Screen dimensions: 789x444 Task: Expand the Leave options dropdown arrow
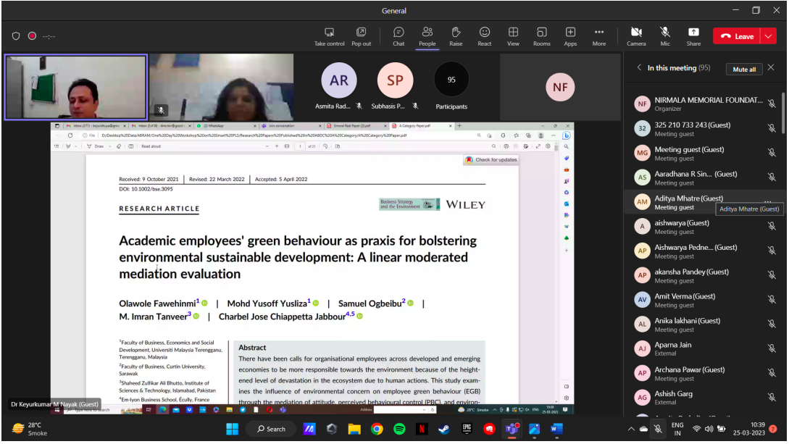click(769, 36)
